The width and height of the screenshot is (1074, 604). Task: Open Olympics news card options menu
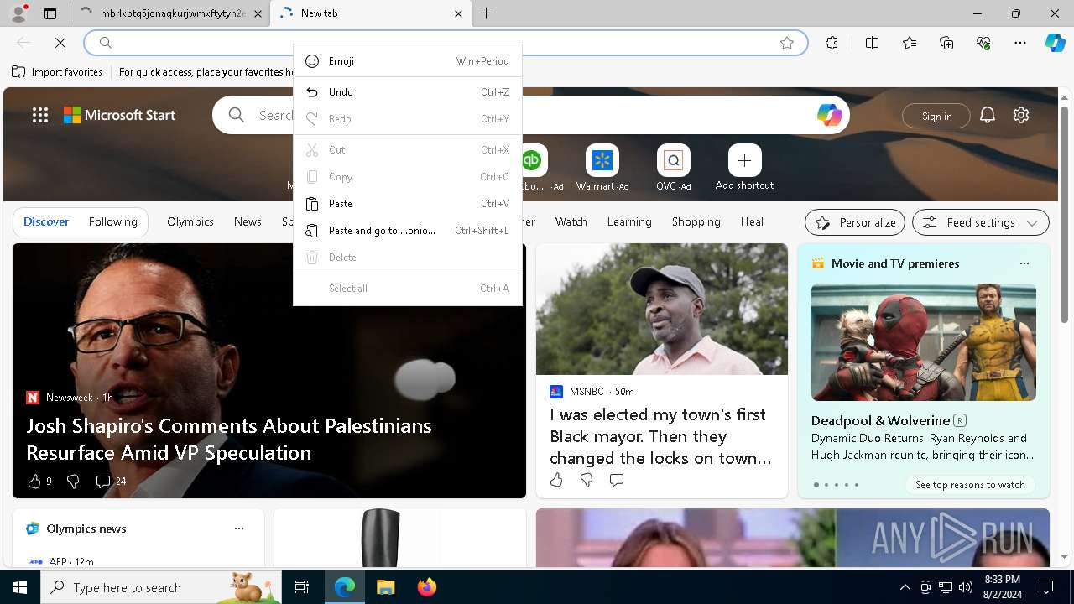[x=239, y=528]
